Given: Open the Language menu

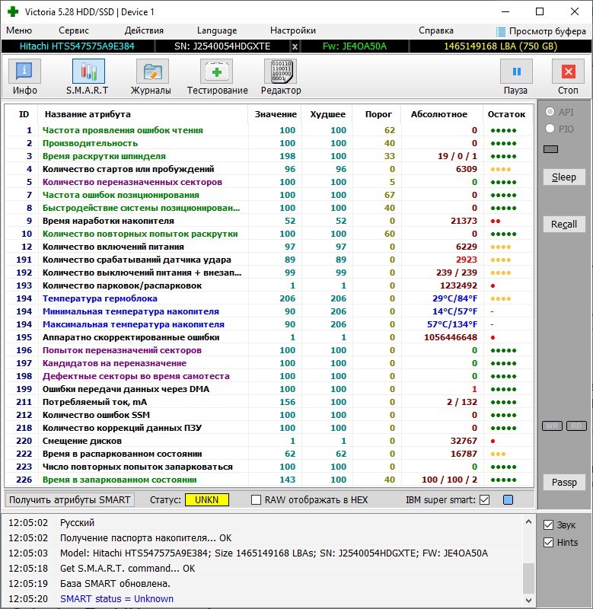Looking at the screenshot, I should tap(217, 30).
